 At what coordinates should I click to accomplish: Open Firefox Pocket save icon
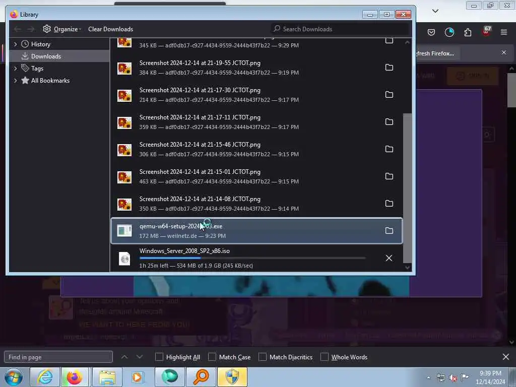tap(431, 32)
